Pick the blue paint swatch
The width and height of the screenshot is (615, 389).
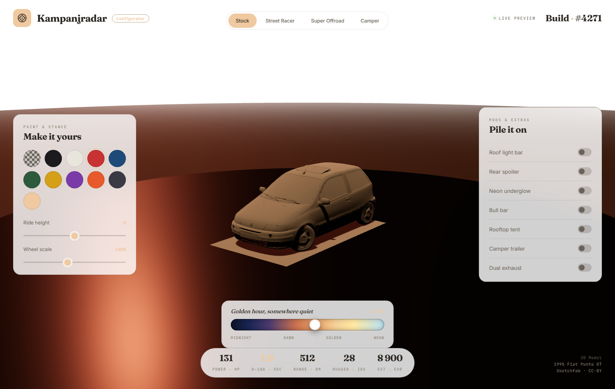(117, 158)
